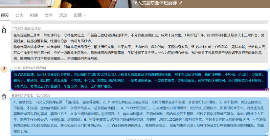Select the 文件 tab
This screenshot has width=270, height=140.
point(48,15)
